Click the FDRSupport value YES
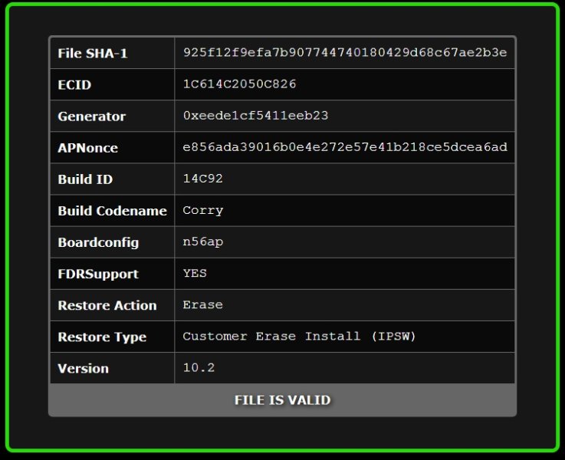Viewport: 565px width, 460px height. 195,273
